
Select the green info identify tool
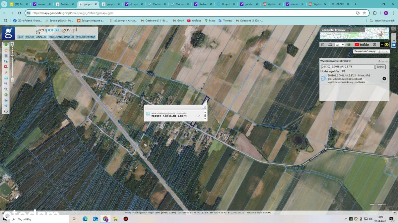[6, 45]
